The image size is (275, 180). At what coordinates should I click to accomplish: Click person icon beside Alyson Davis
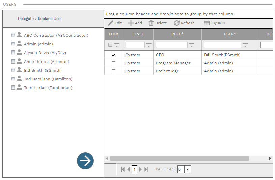[x=19, y=52]
